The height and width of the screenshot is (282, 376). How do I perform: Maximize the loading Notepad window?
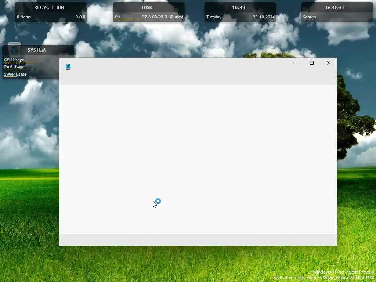(x=312, y=63)
